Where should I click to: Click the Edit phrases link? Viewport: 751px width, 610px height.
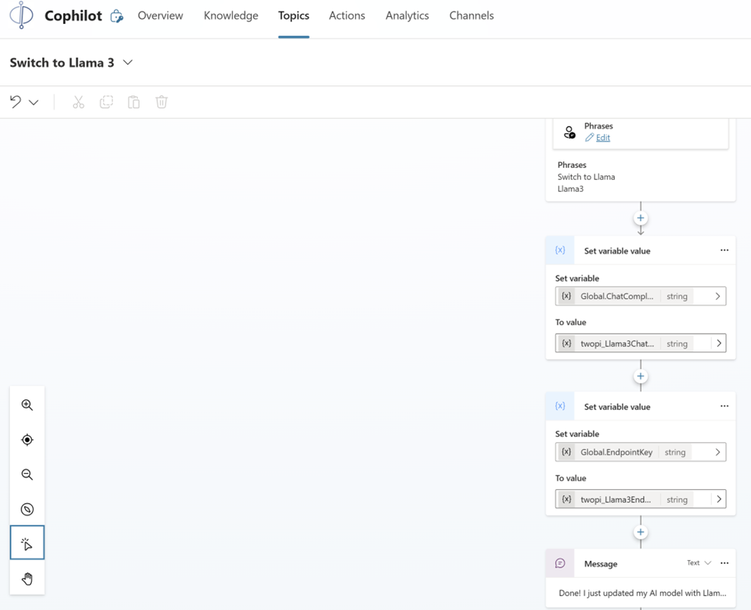tap(602, 138)
